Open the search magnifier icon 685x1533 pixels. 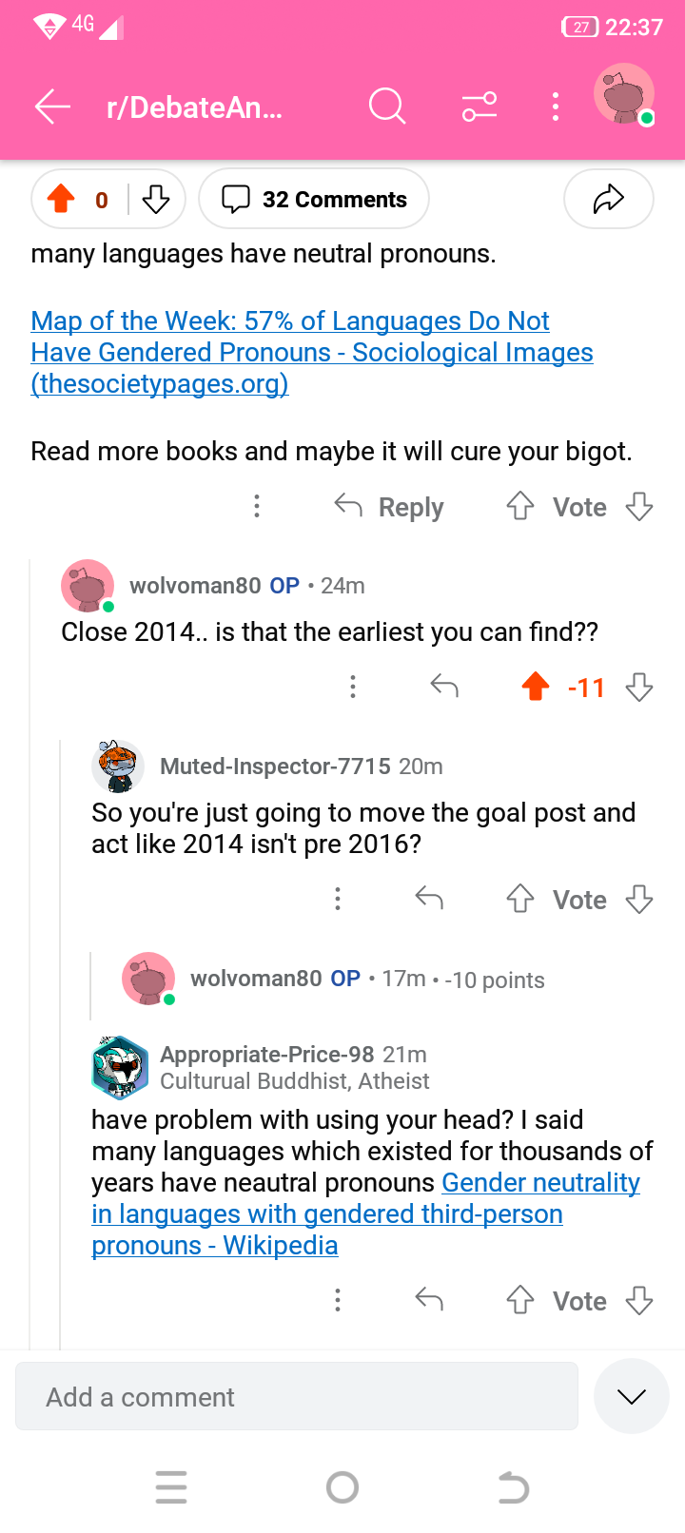click(387, 107)
